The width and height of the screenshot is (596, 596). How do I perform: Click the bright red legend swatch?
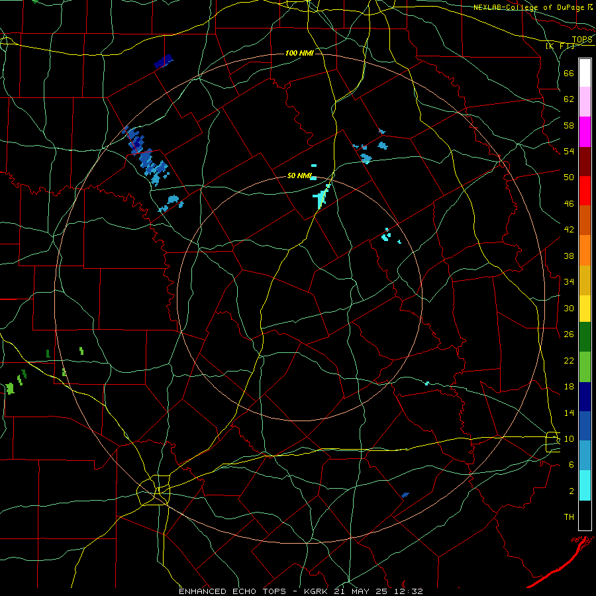pos(585,191)
